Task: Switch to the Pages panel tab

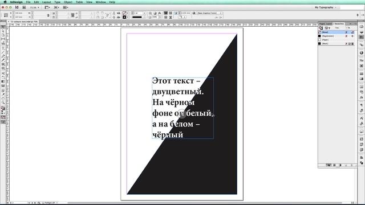Action: tap(322, 24)
